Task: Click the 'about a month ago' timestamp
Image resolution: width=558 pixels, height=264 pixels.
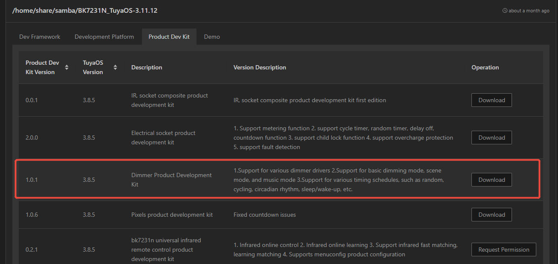Action: pos(529,11)
